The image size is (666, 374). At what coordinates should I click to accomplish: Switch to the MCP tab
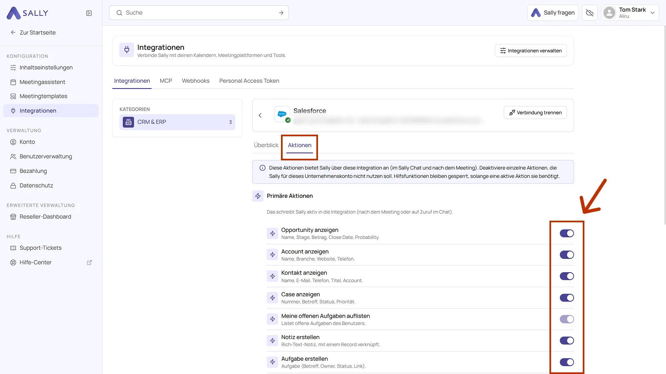[x=166, y=81]
